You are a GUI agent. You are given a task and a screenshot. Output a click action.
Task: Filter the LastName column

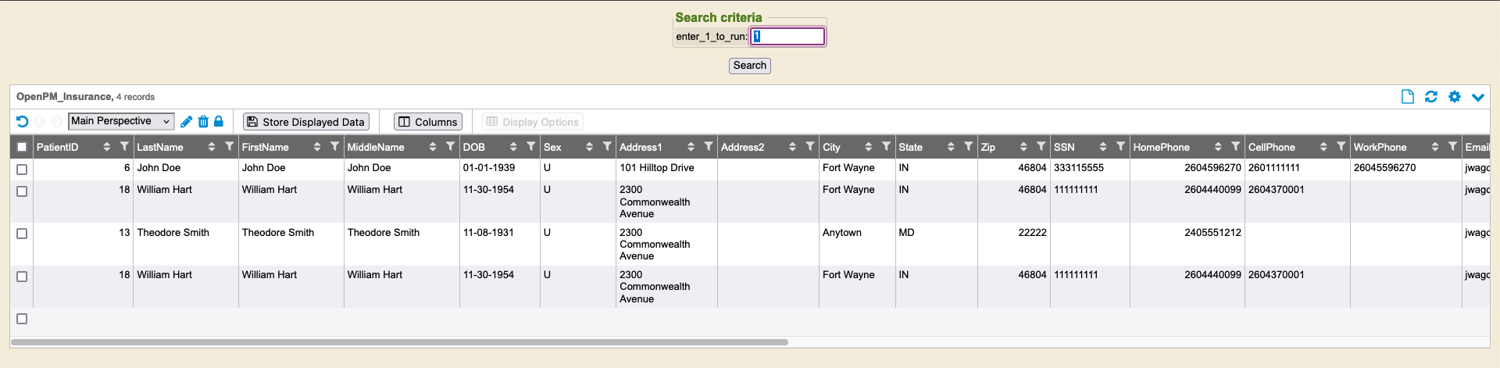pos(229,147)
